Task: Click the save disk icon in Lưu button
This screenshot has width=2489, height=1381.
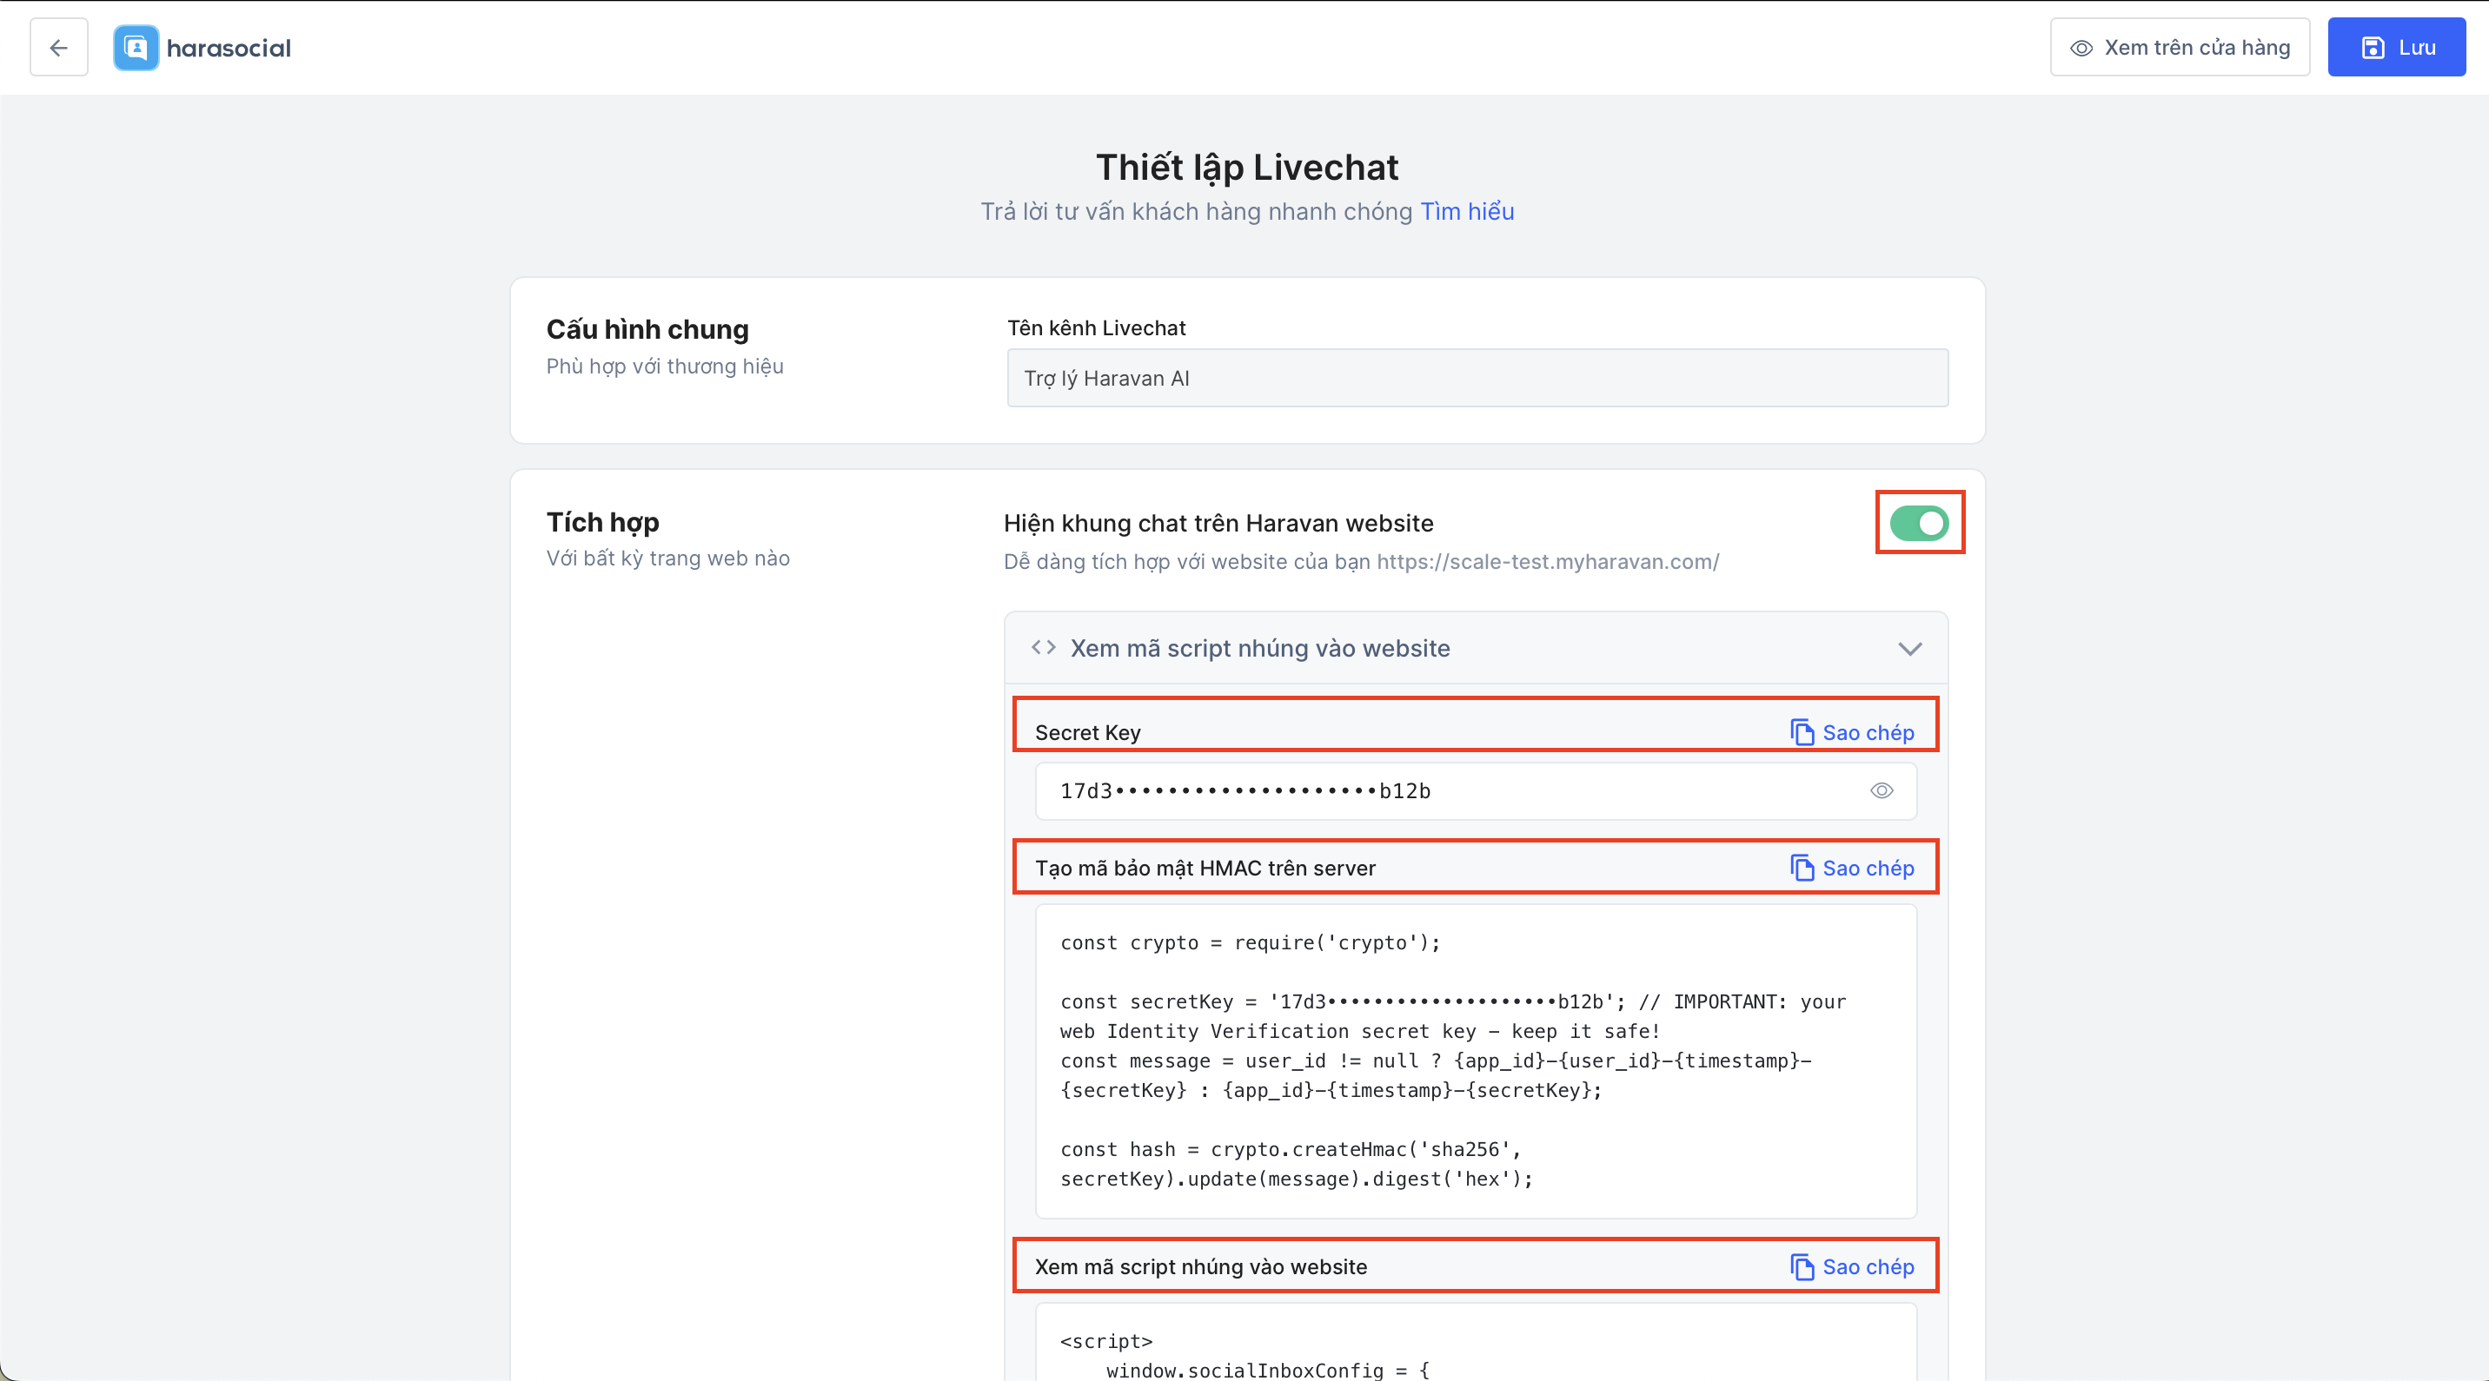Action: [2372, 47]
